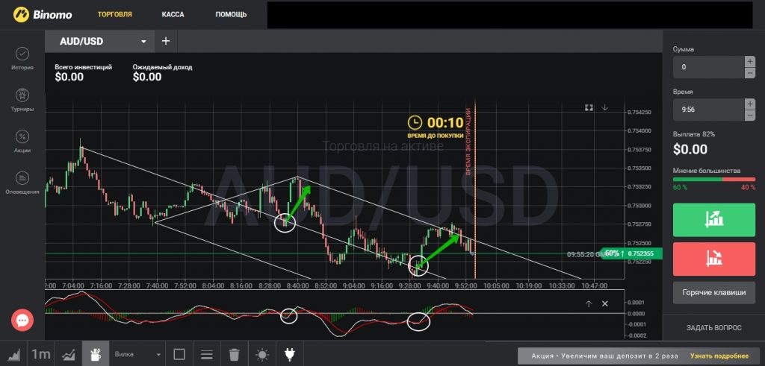Increase Время with the plus stepper
Image resolution: width=765 pixels, height=366 pixels.
750,104
